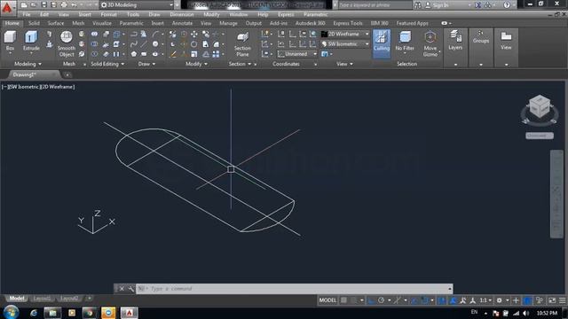Screen dimensions: 568x319
Task: Click the Autodesk Exchange Apps X icon
Action: [478, 5]
